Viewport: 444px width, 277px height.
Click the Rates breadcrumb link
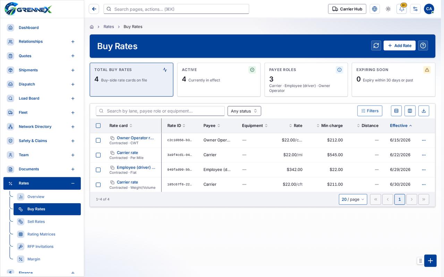point(109,27)
